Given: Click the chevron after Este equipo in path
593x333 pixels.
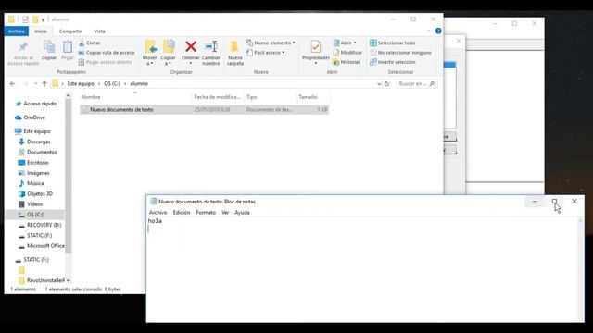Looking at the screenshot, I should [99, 84].
